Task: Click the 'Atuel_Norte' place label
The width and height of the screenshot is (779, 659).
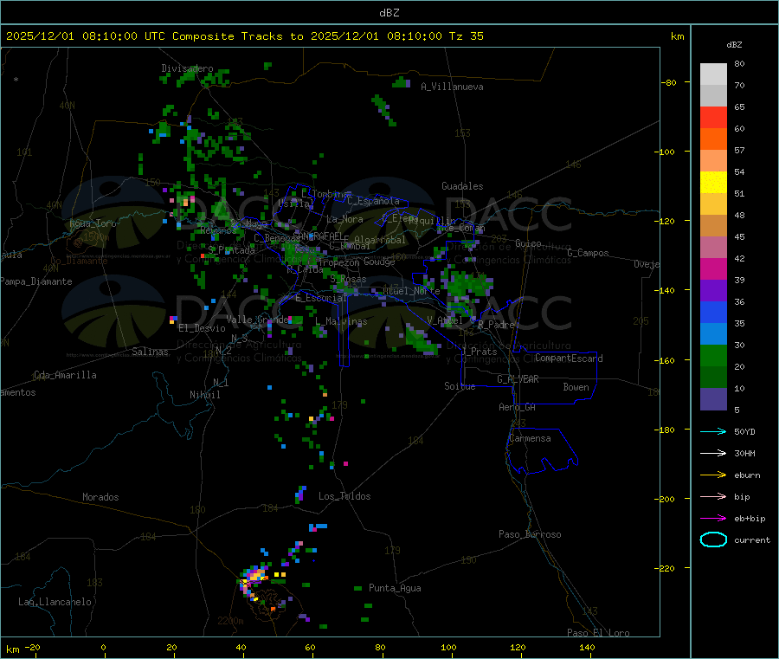Action: 411,291
